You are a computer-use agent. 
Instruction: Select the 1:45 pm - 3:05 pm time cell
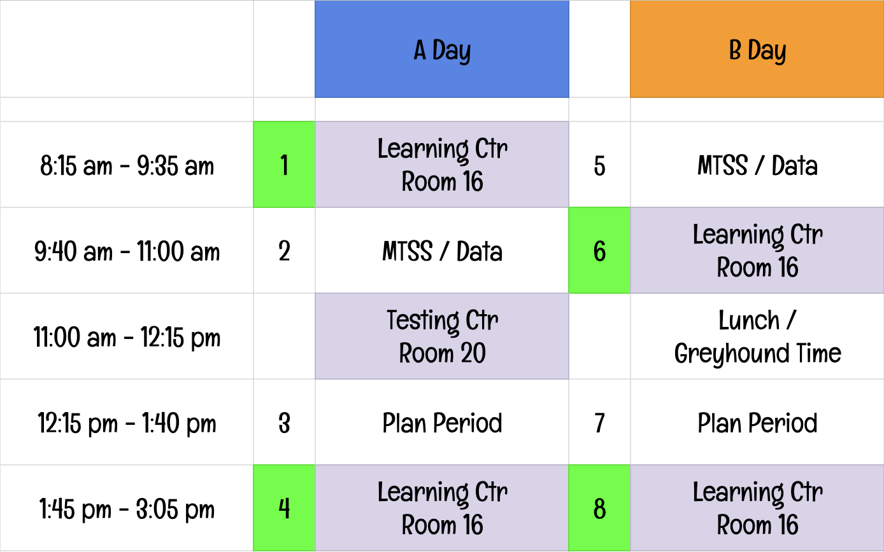[127, 508]
